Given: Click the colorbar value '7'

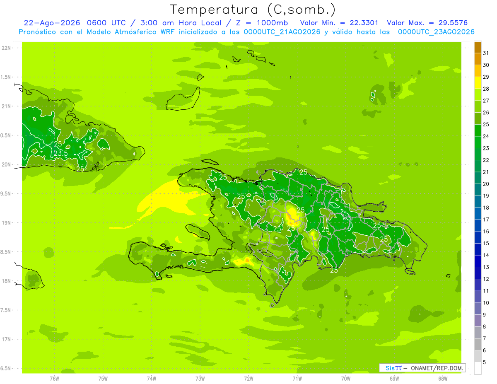Looking at the screenshot, I should pos(485,339).
